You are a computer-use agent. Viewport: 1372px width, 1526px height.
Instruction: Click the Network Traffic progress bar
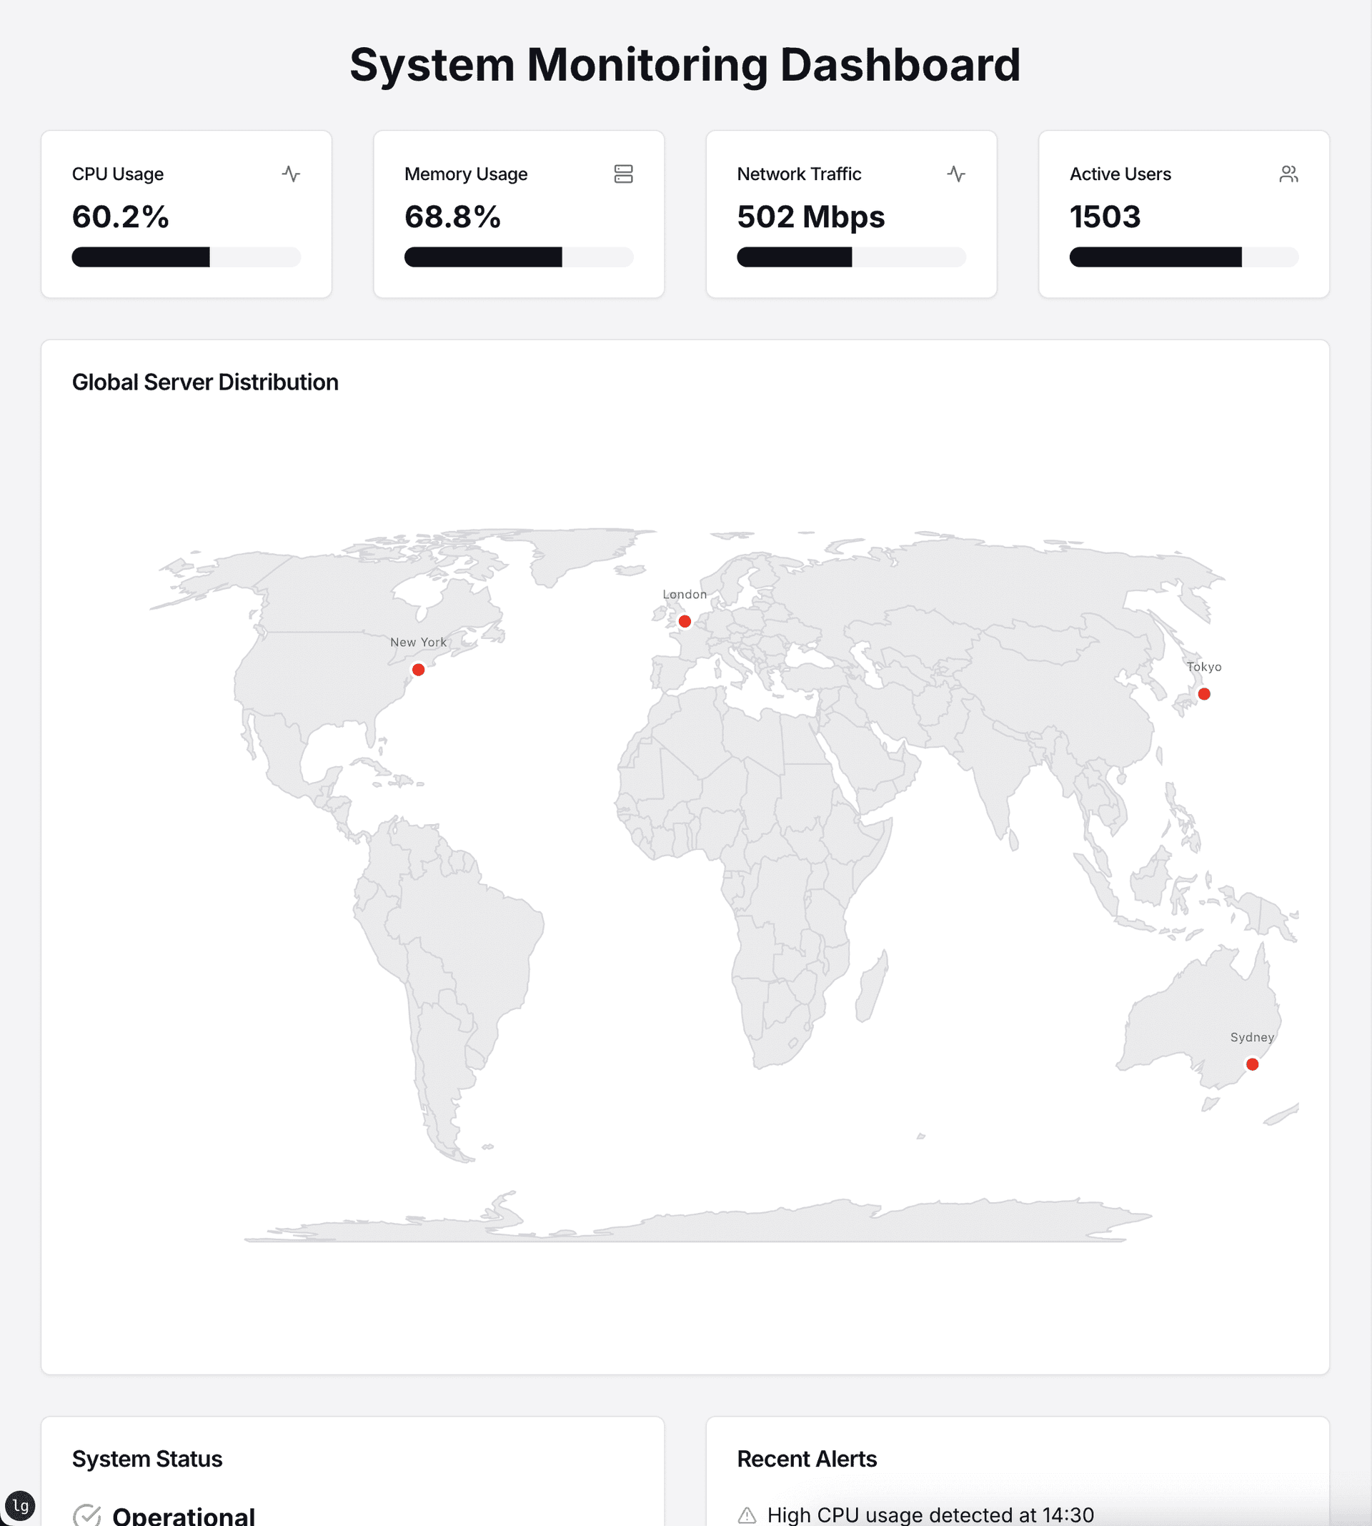(x=851, y=257)
